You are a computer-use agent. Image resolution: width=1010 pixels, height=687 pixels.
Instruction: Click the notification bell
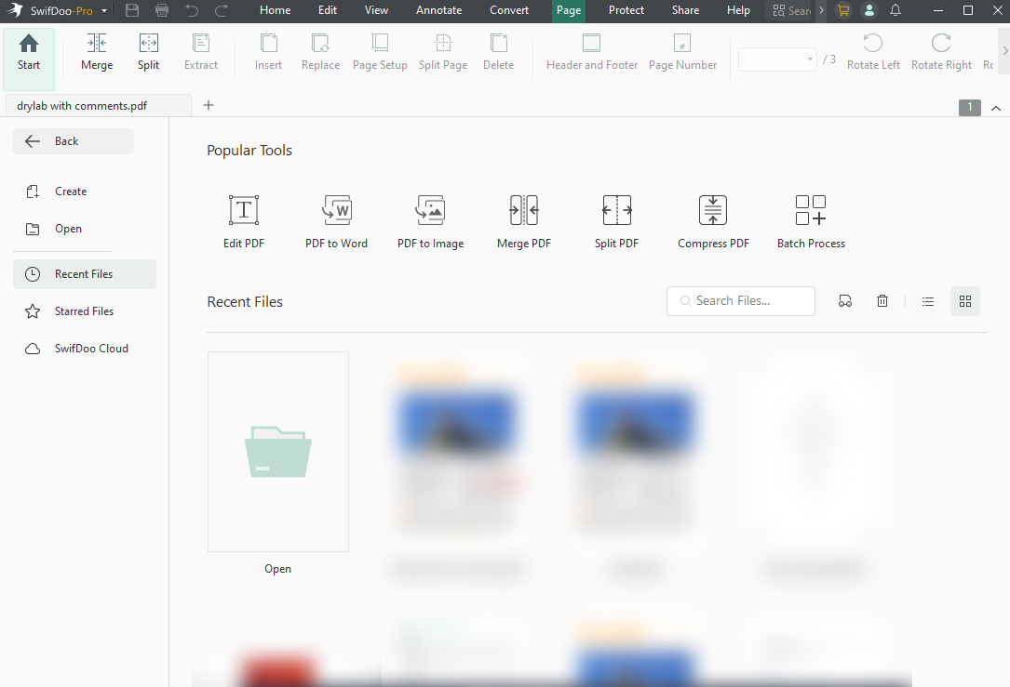pyautogui.click(x=895, y=11)
